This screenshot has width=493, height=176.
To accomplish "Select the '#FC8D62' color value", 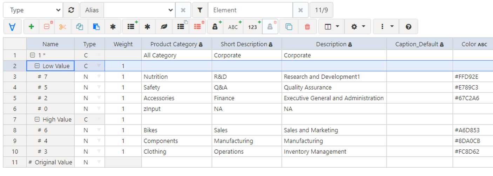I will [x=473, y=152].
